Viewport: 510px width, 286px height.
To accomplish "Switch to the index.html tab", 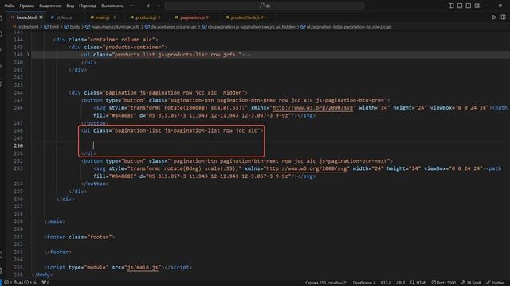I will tap(26, 17).
